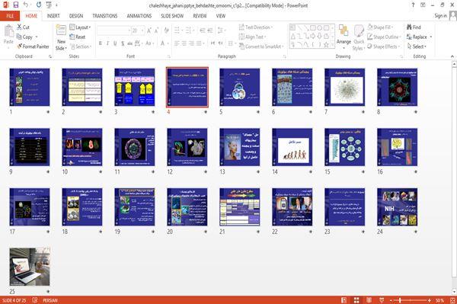
Task: Toggle Underline formatting button
Action: 115,43
